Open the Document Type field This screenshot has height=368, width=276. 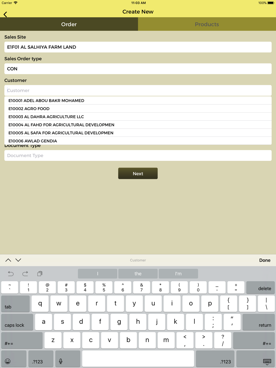138,156
